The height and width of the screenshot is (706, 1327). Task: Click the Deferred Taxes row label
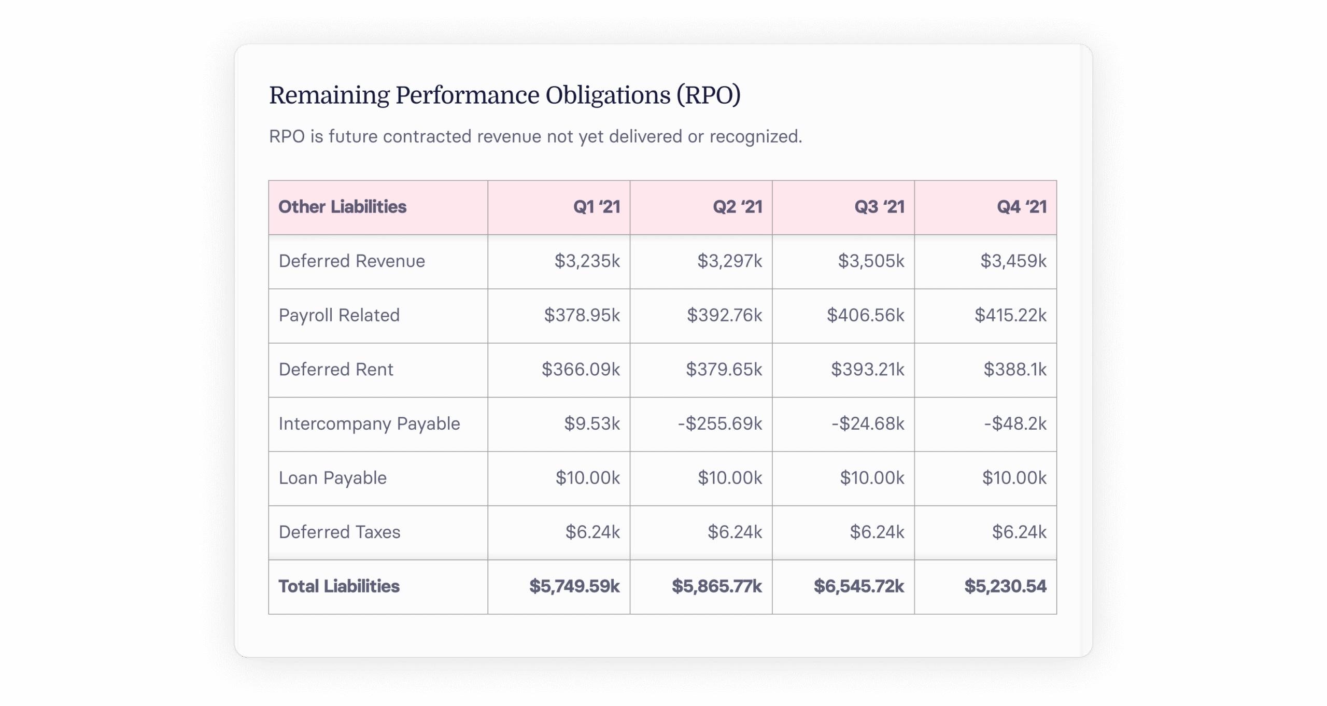pyautogui.click(x=340, y=532)
